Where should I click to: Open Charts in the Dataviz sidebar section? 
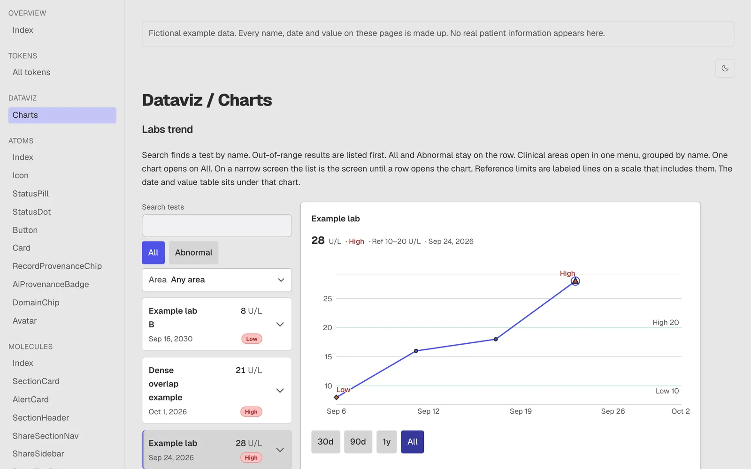[62, 115]
